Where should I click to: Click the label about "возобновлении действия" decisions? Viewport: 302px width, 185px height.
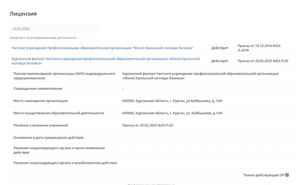coord(65,163)
